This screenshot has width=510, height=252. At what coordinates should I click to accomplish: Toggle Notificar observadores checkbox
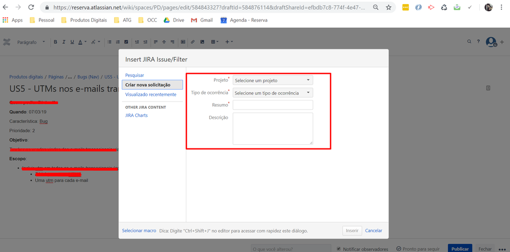coord(339,248)
